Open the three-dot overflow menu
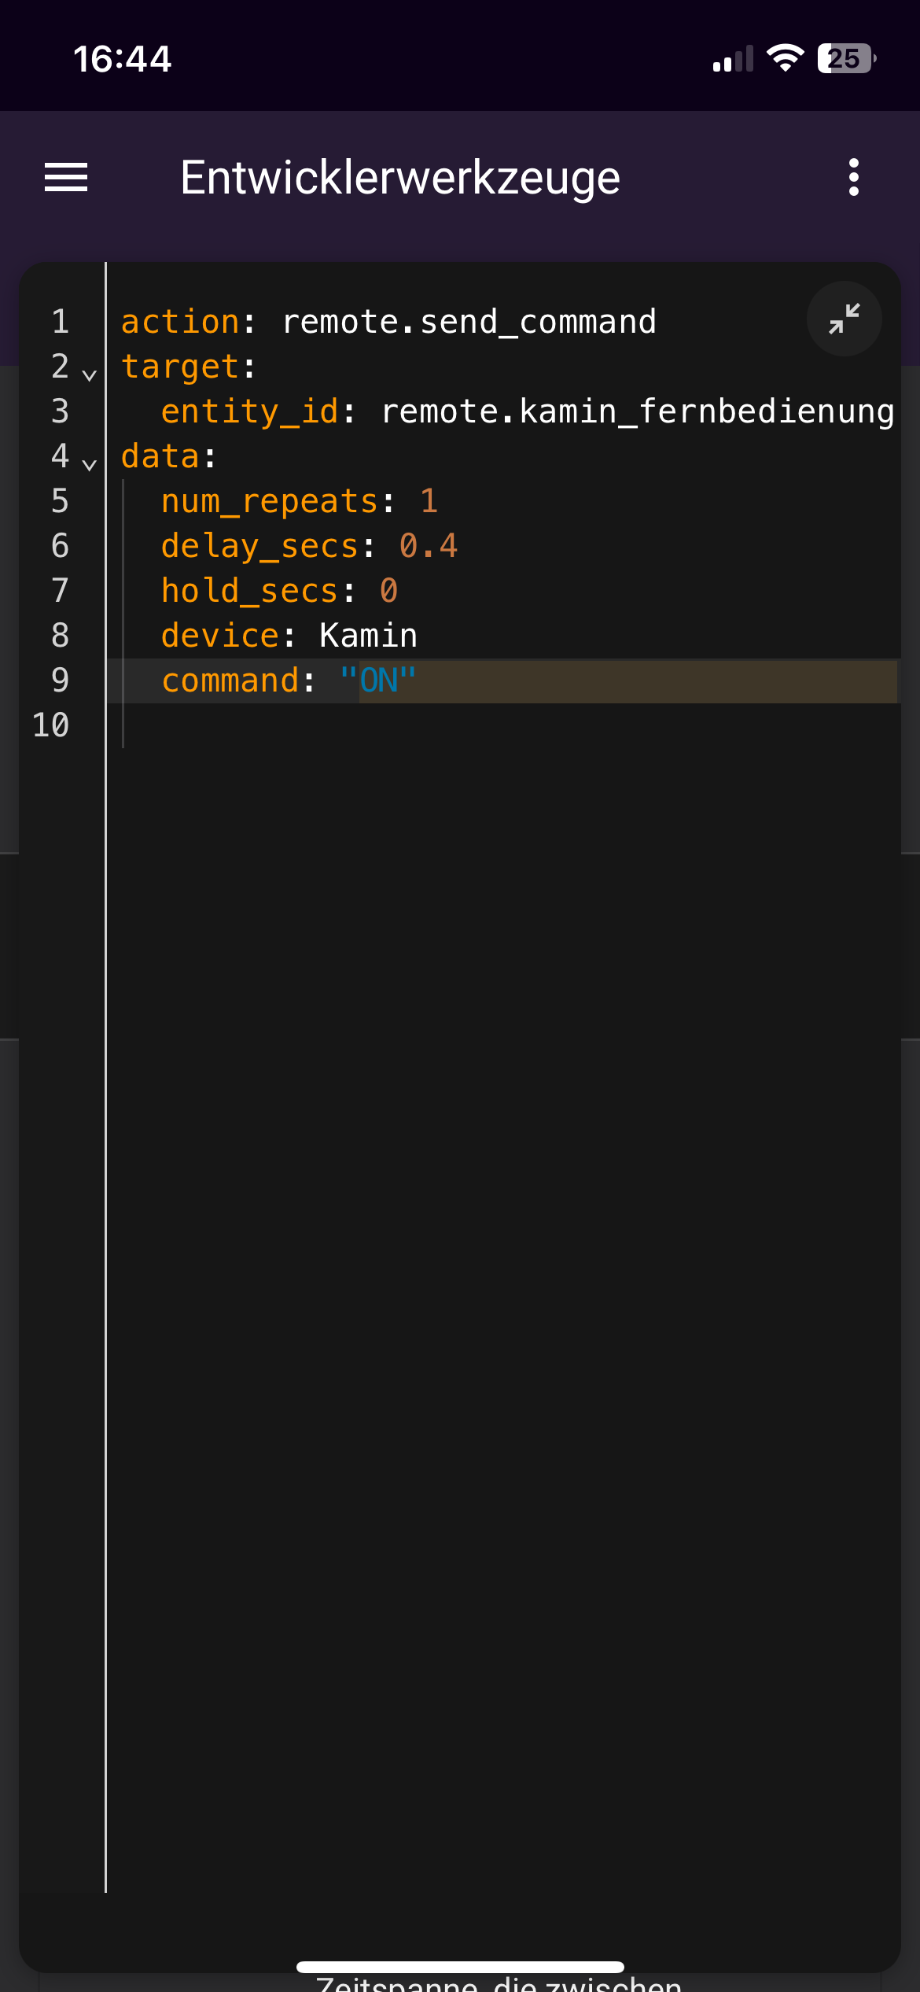Screen dimensions: 920x1992 [x=853, y=177]
